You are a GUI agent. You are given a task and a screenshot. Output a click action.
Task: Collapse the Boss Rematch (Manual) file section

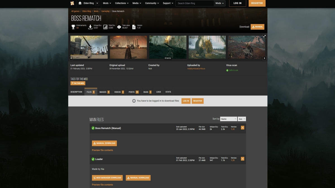click(242, 128)
